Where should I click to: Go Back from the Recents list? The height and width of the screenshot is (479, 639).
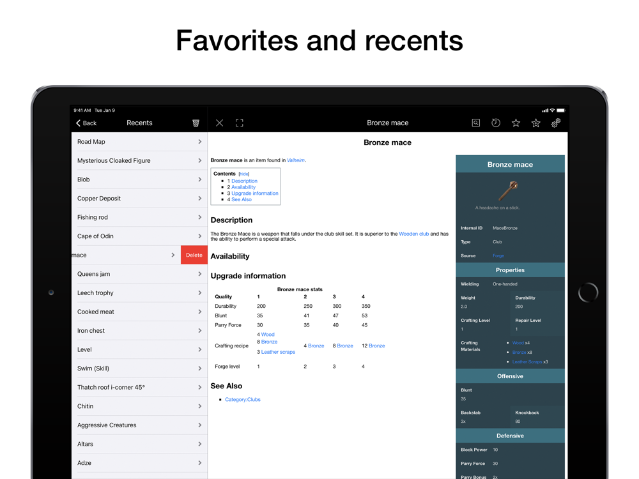[x=86, y=123]
